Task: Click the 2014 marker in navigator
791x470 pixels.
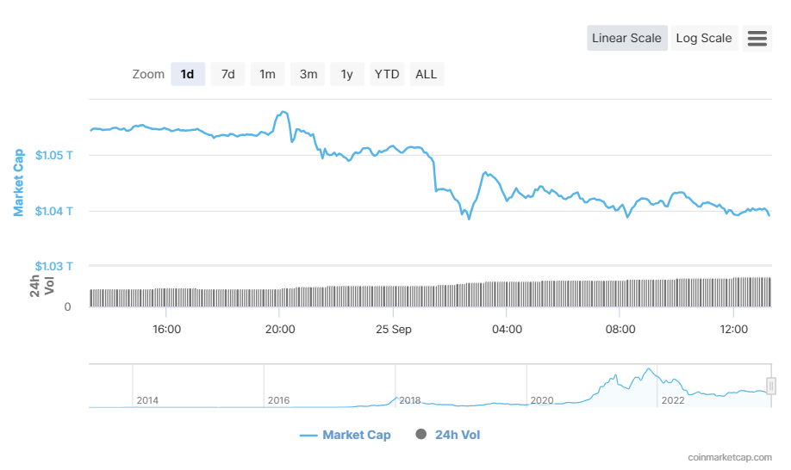Action: coord(147,400)
